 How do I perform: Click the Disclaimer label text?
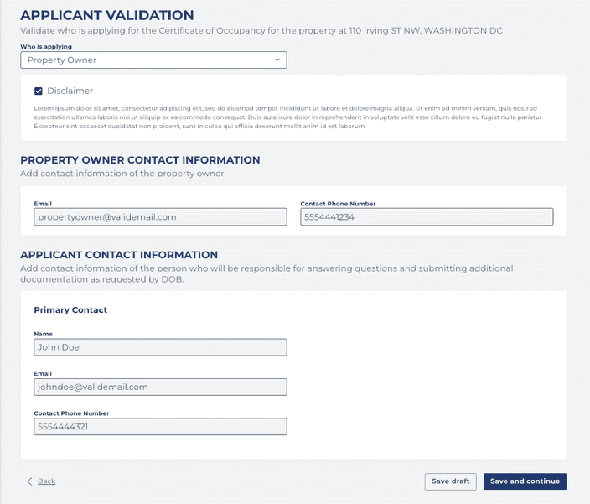pos(70,91)
